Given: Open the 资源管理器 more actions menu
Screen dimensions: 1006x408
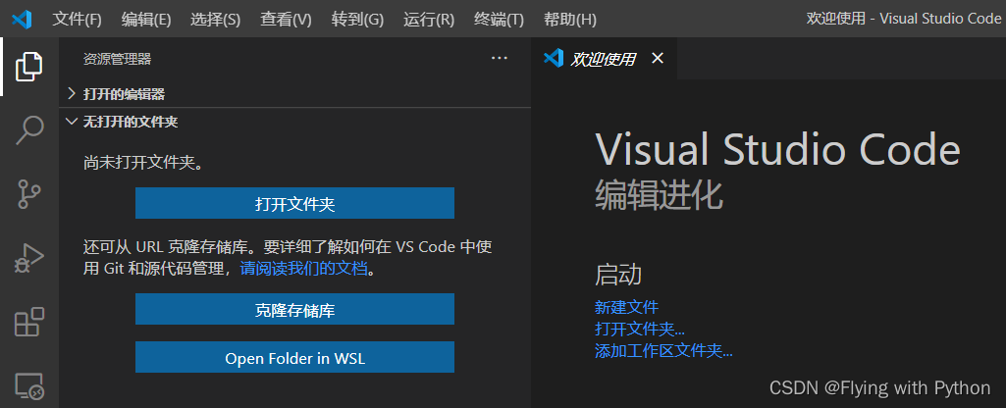Looking at the screenshot, I should [500, 59].
